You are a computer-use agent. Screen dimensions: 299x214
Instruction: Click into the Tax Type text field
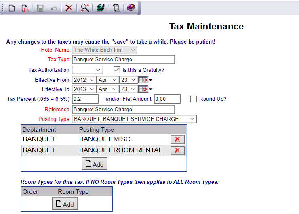click(x=123, y=59)
